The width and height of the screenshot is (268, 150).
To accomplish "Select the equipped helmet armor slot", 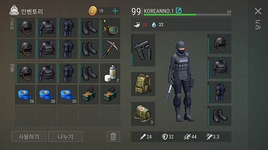I will pyautogui.click(x=219, y=44).
